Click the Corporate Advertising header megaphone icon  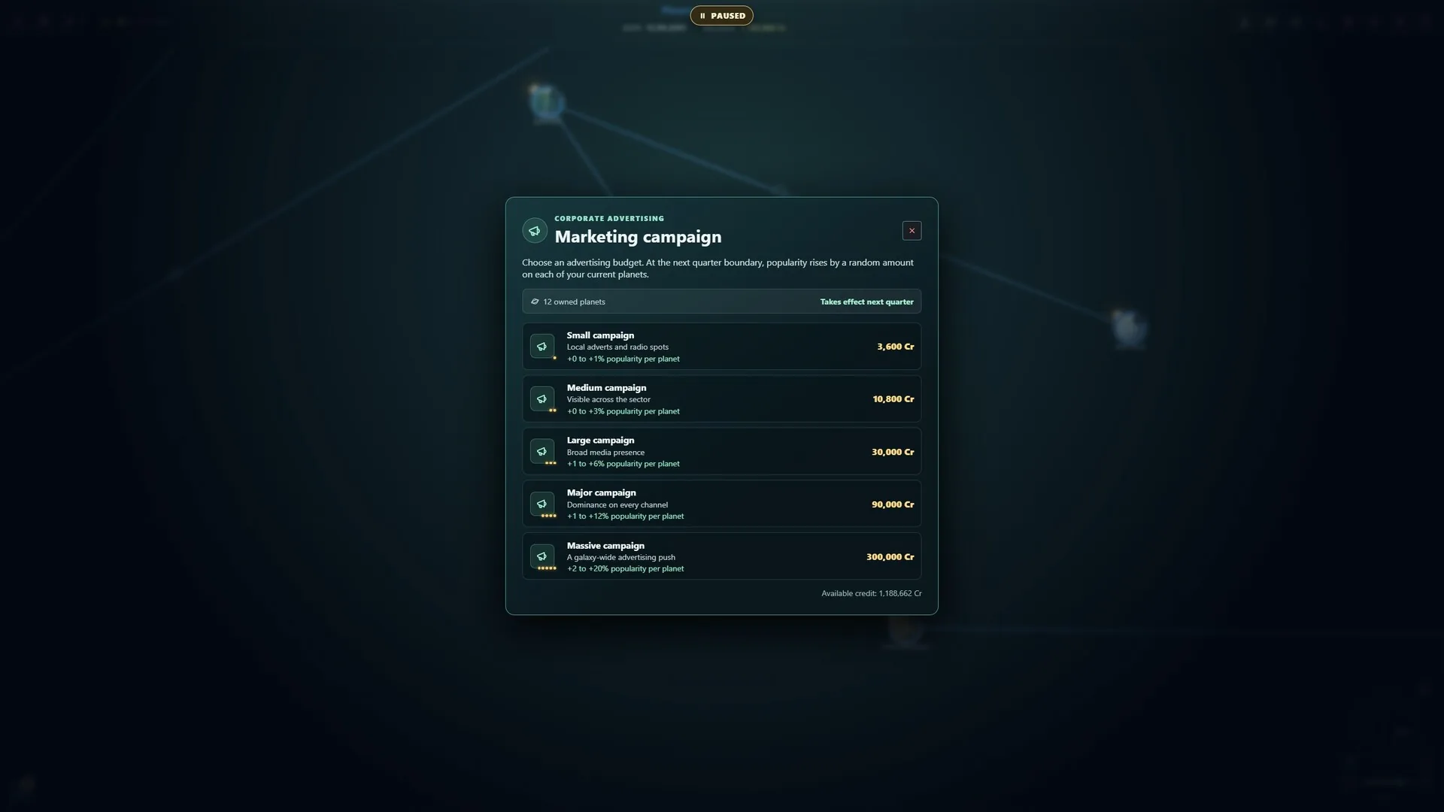tap(535, 231)
